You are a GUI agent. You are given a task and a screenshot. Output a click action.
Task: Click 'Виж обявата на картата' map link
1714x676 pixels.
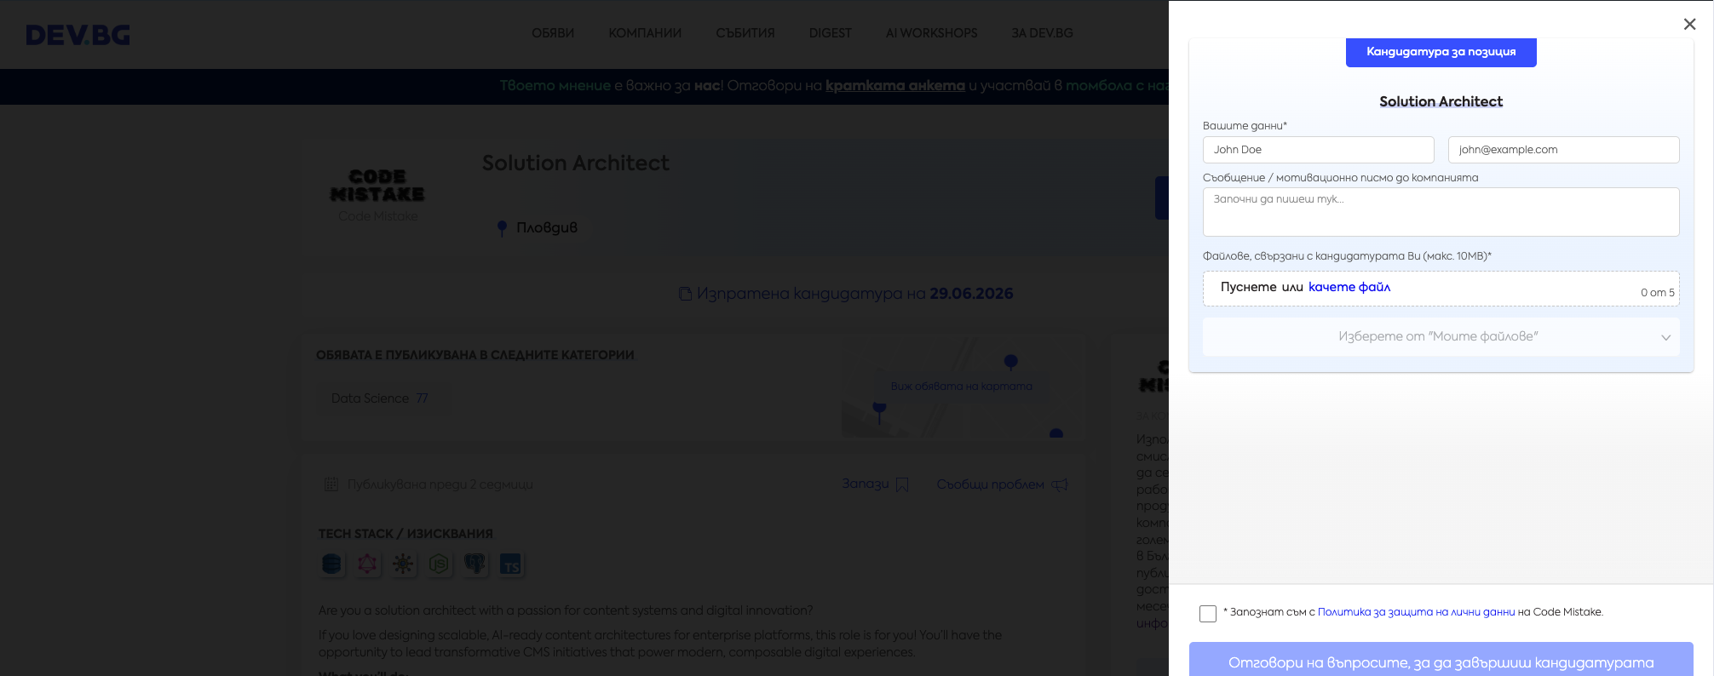pos(962,387)
